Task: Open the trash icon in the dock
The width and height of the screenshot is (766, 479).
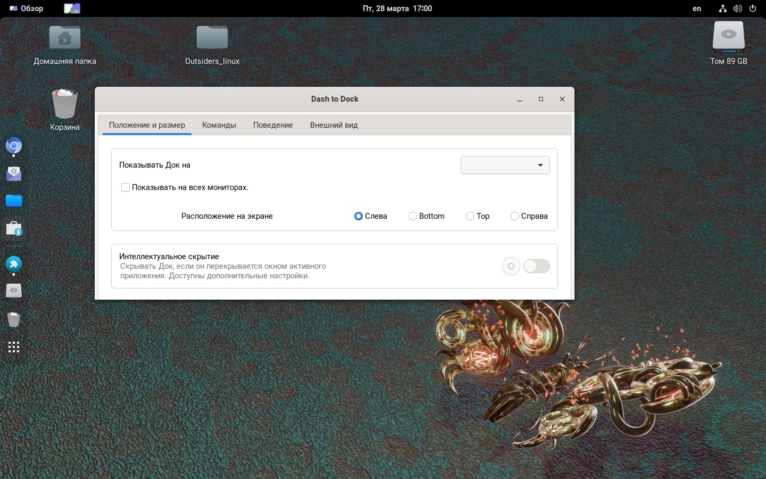Action: (x=14, y=319)
